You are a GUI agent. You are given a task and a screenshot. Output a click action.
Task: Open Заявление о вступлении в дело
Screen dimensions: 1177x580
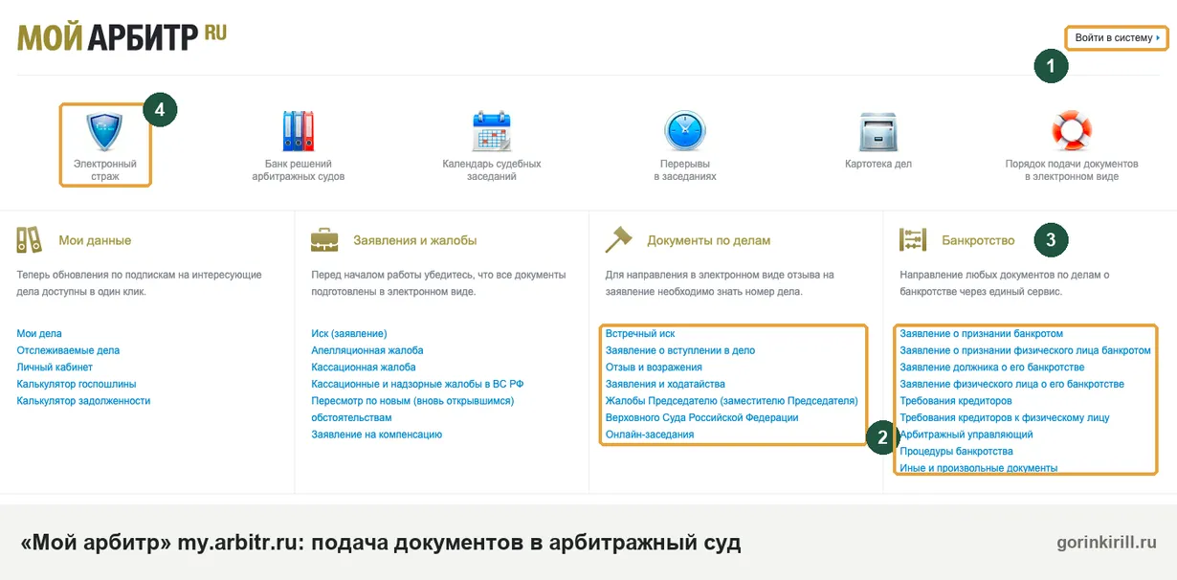680,350
